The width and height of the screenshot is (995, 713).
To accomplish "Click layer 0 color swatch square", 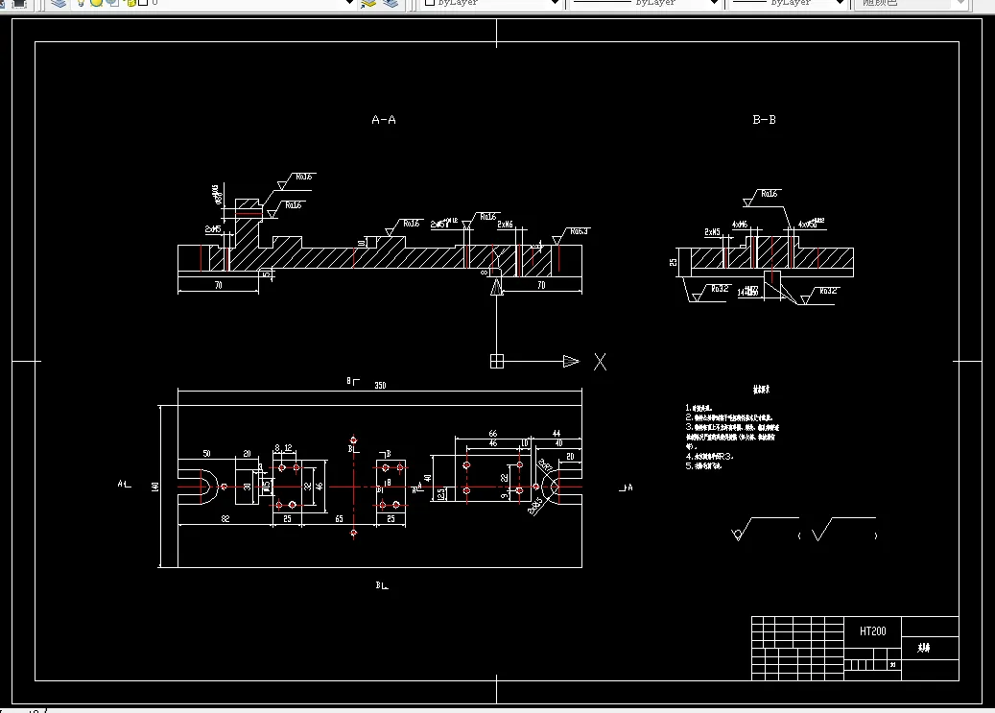I will pyautogui.click(x=143, y=3).
